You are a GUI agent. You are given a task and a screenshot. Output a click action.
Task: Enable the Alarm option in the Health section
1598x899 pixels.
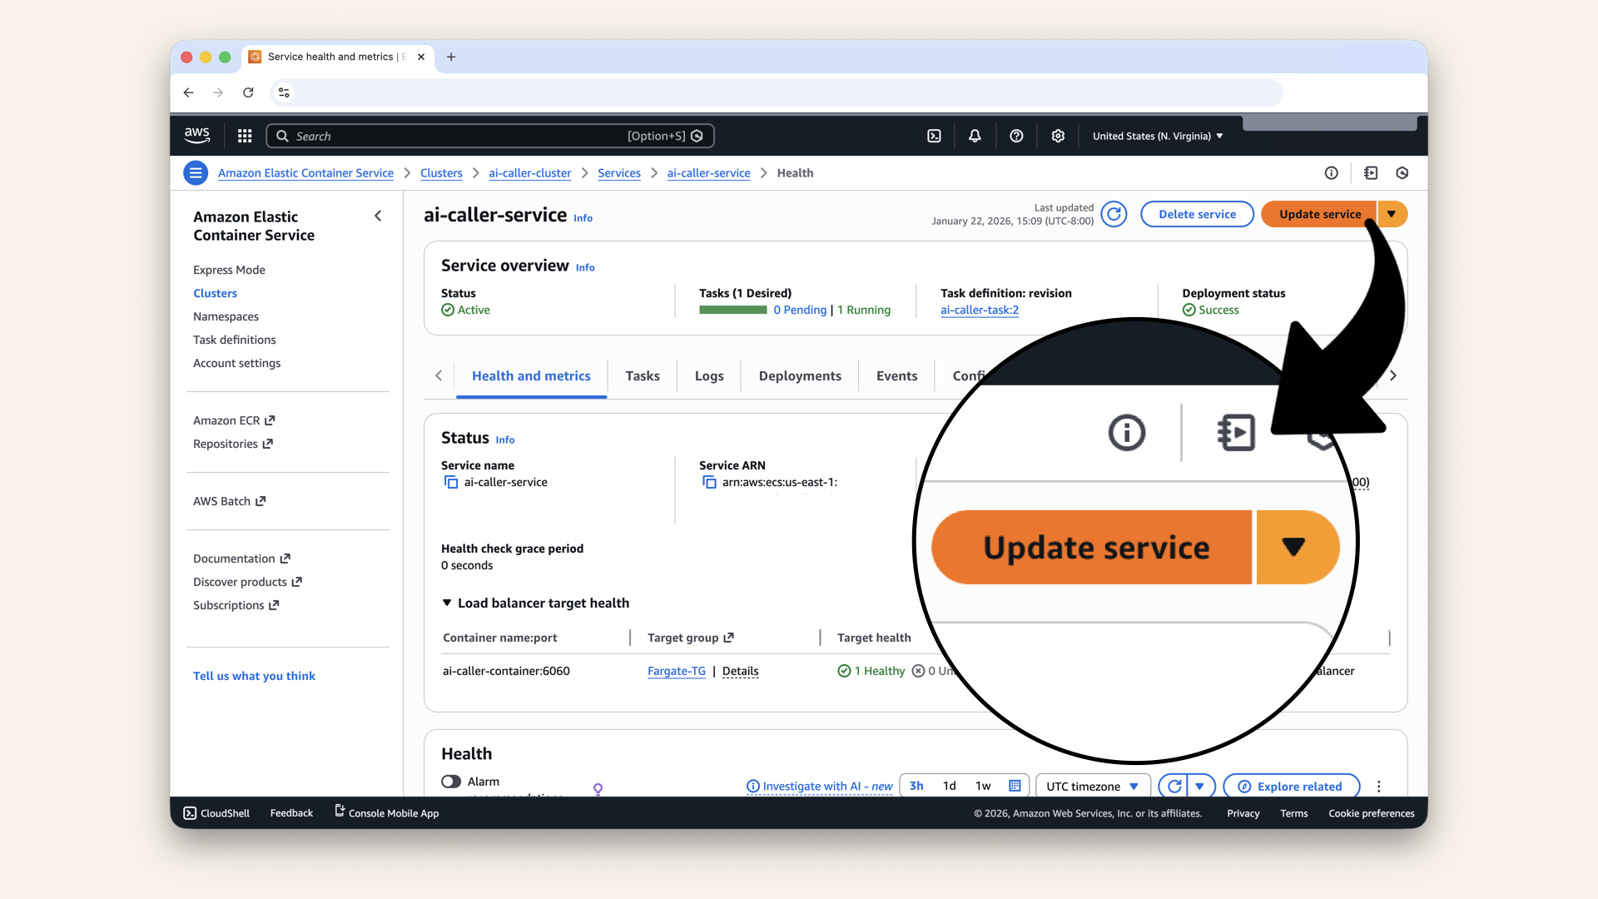tap(452, 781)
